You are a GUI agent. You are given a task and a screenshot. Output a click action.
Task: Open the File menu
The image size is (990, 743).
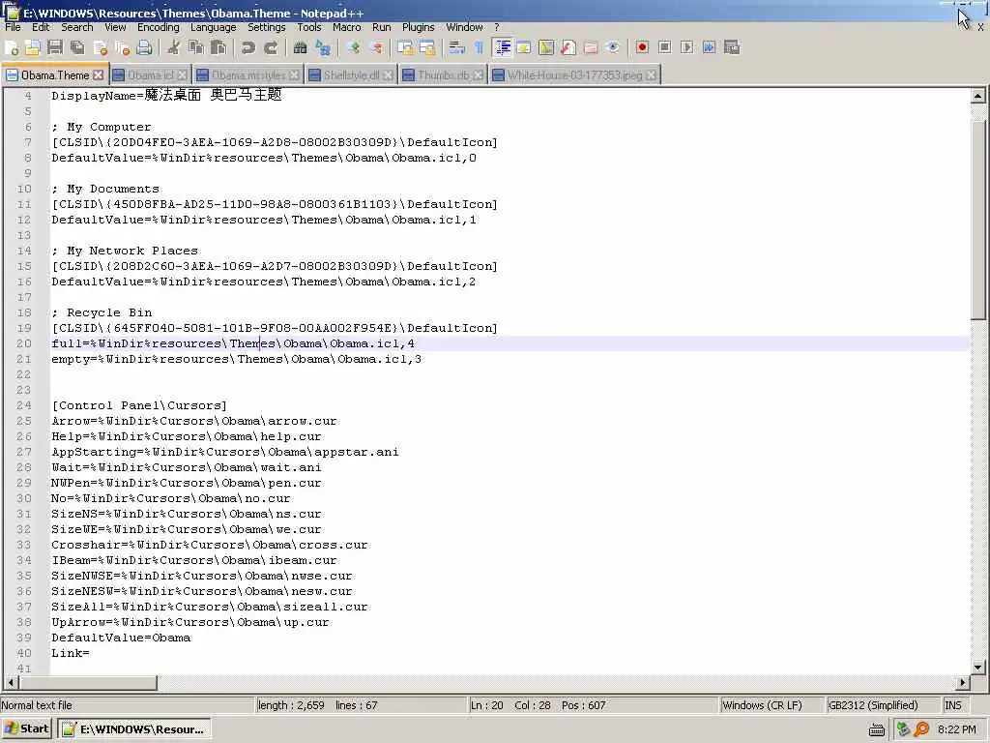(x=13, y=27)
